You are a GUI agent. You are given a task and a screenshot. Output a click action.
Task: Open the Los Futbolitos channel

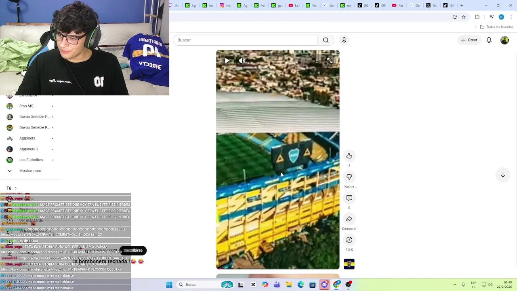[x=31, y=160]
